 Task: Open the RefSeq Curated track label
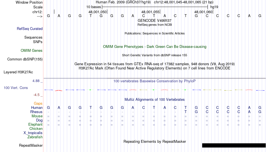30,29
